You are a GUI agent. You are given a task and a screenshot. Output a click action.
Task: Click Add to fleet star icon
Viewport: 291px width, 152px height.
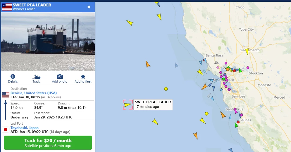click(83, 77)
